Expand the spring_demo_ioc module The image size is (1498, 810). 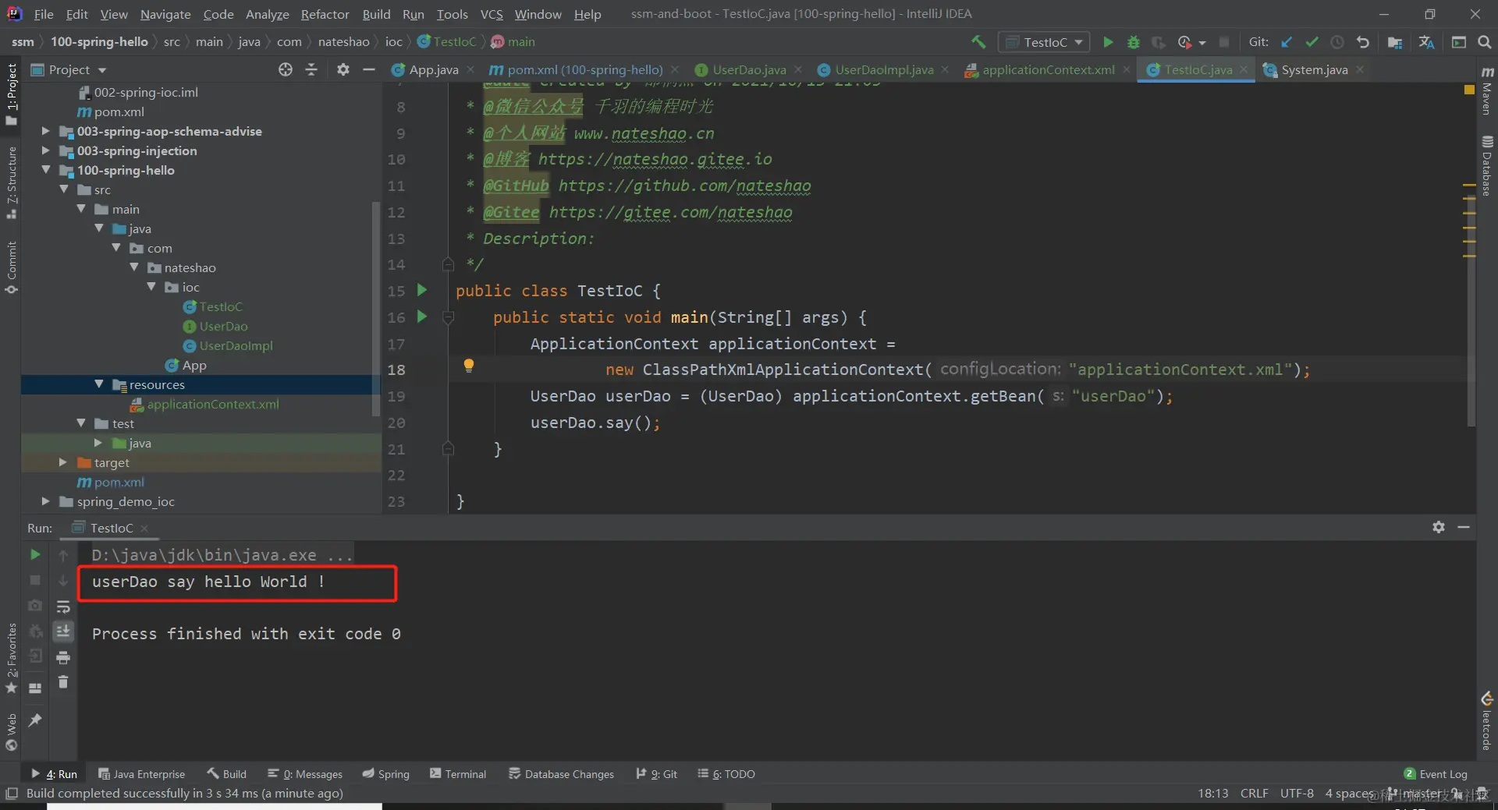pos(45,501)
